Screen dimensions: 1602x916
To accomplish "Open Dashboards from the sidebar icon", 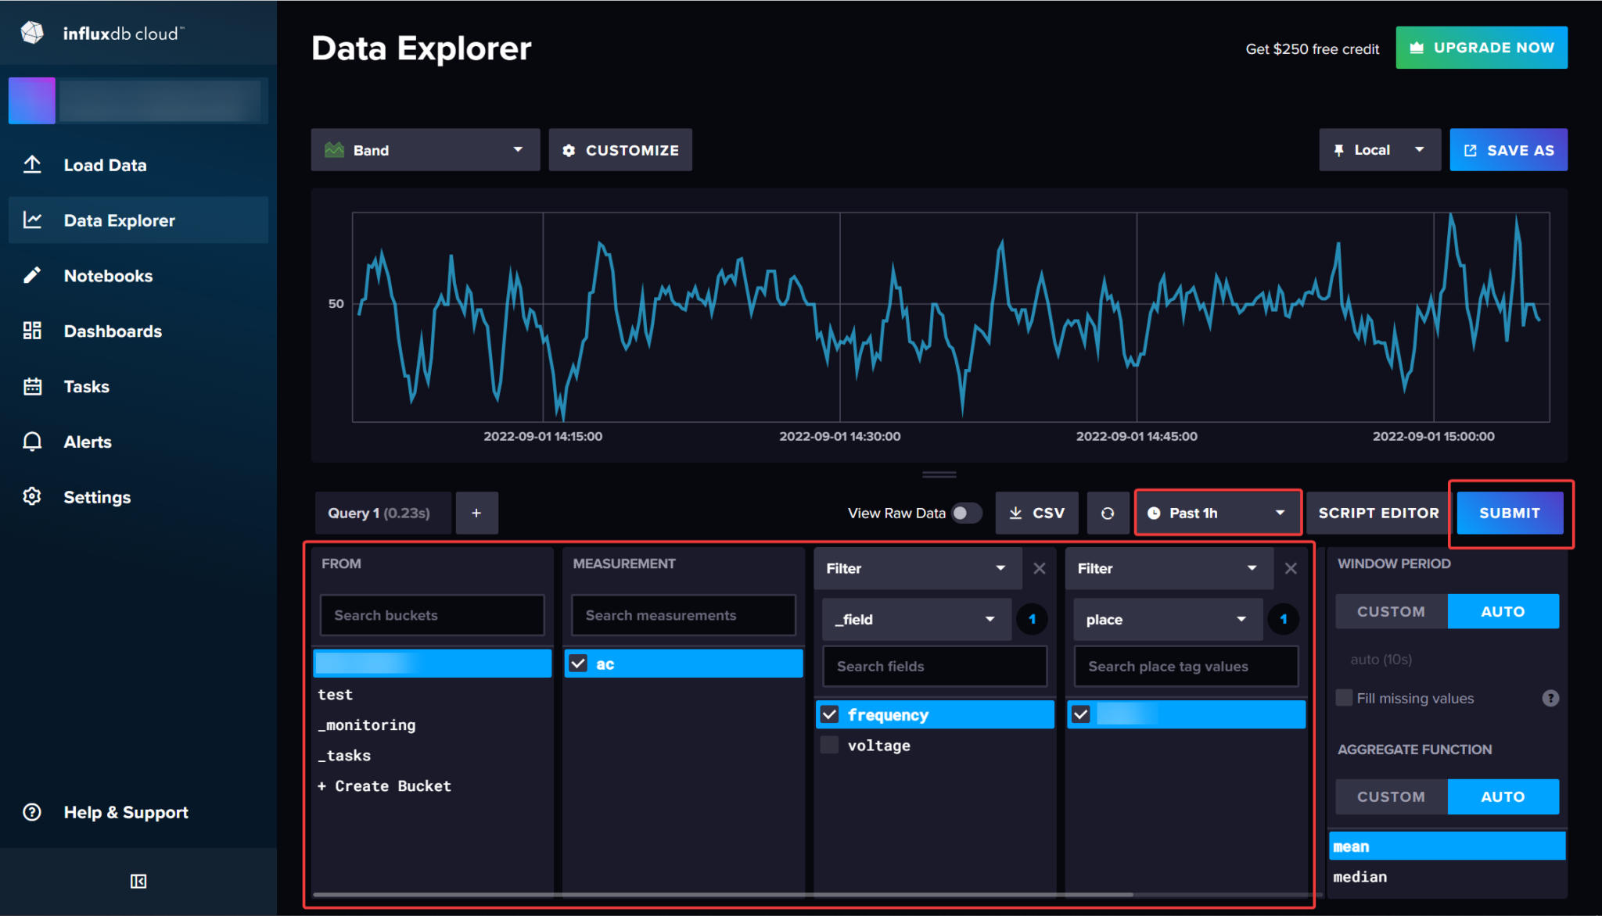I will click(x=32, y=331).
